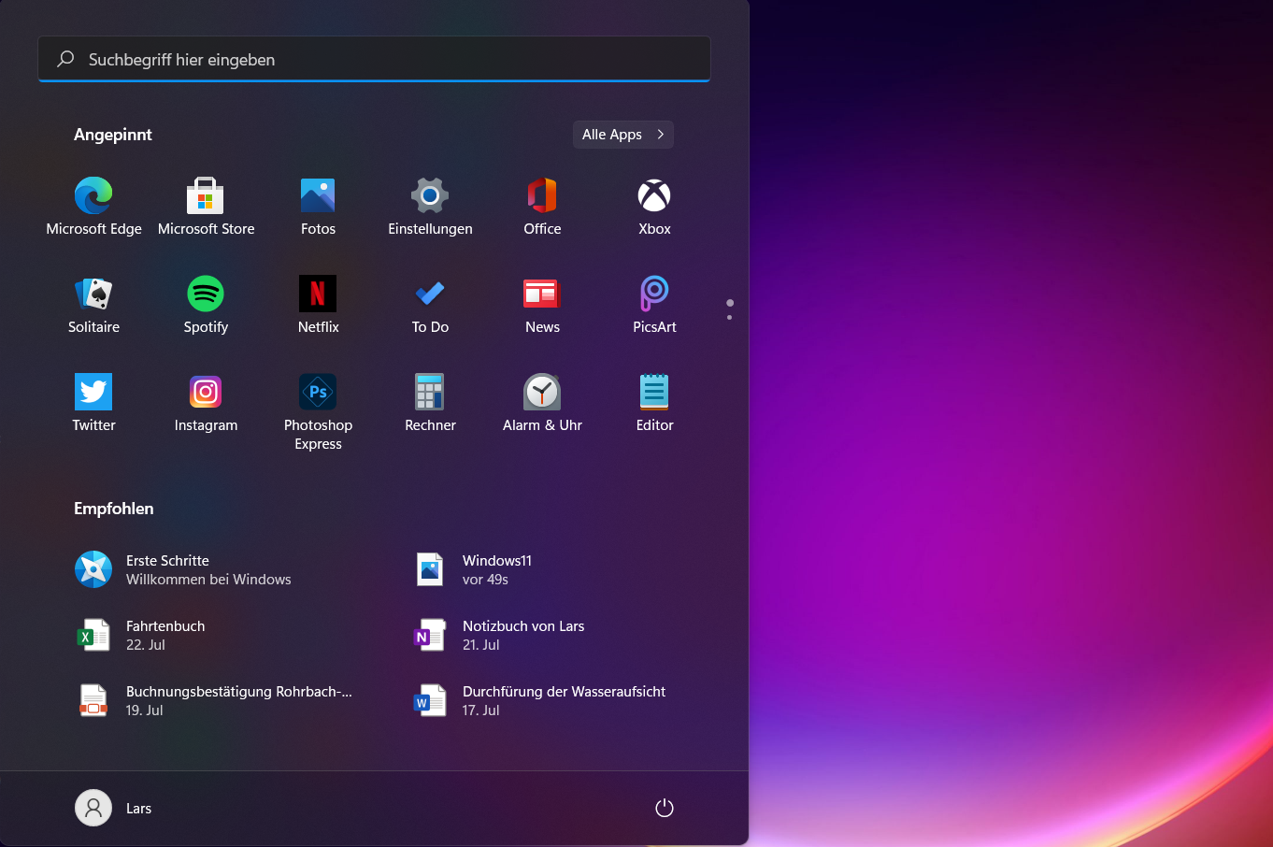Click the power button icon
The height and width of the screenshot is (847, 1273).
[x=665, y=808]
